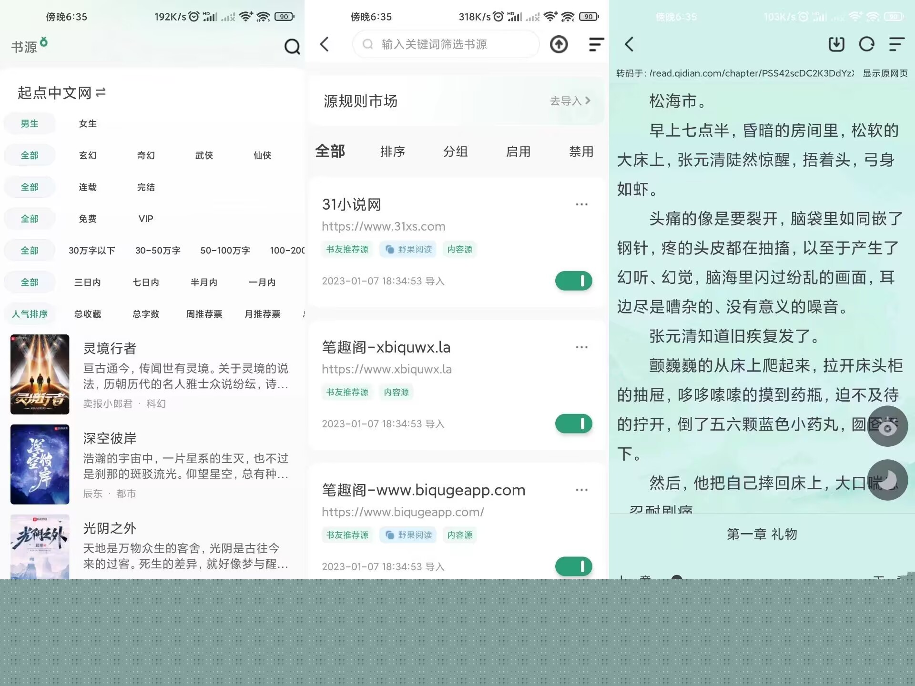Viewport: 915px width, 686px height.
Task: Filter updates by 半月内
Action: pos(204,282)
